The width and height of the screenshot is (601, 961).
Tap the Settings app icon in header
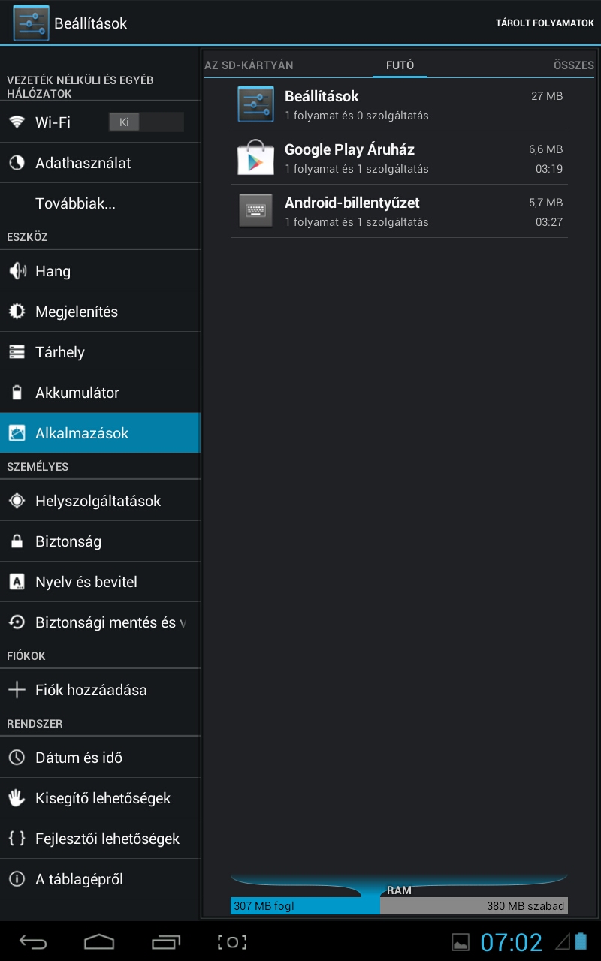tap(31, 23)
